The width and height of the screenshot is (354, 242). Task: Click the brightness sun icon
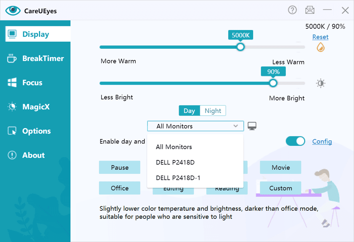[x=320, y=83]
